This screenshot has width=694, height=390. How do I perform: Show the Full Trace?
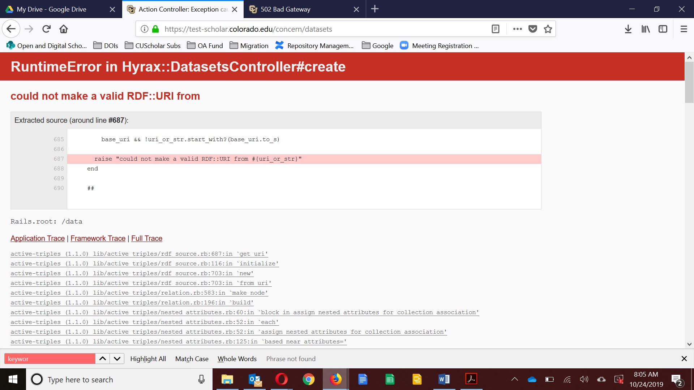pyautogui.click(x=147, y=238)
